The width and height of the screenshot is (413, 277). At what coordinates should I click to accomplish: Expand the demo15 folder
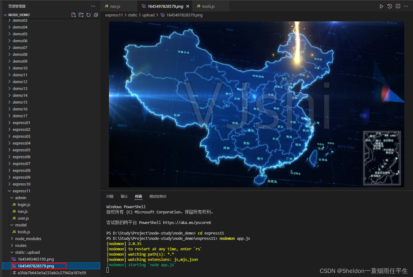(51, 102)
